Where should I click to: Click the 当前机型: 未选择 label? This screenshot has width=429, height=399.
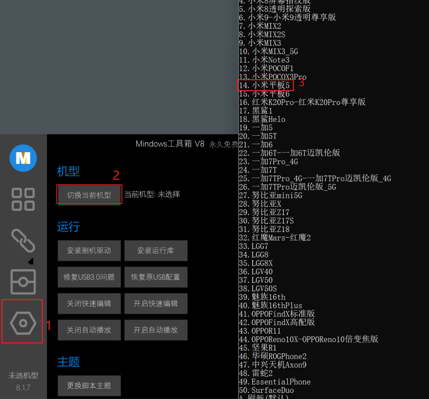[x=153, y=194]
